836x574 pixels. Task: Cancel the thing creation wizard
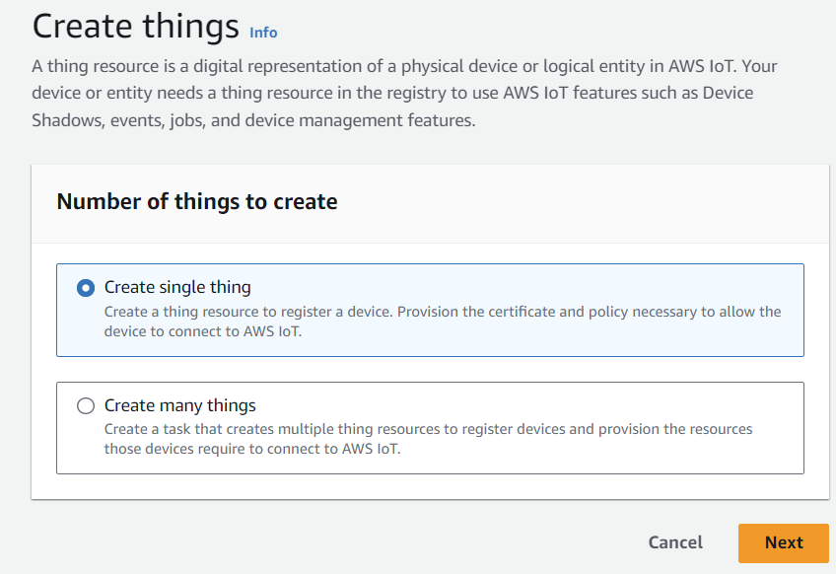point(675,542)
